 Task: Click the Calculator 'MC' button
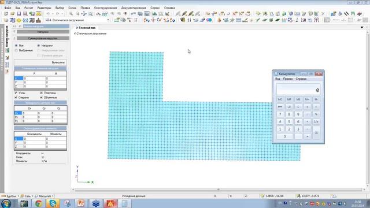tap(280, 99)
